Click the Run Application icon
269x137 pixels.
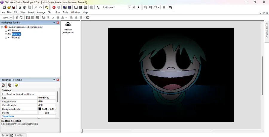(150, 7)
